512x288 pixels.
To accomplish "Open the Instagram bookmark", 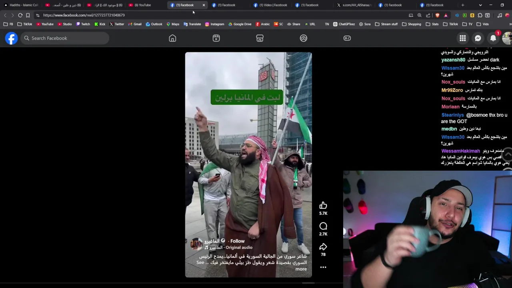I will [214, 24].
